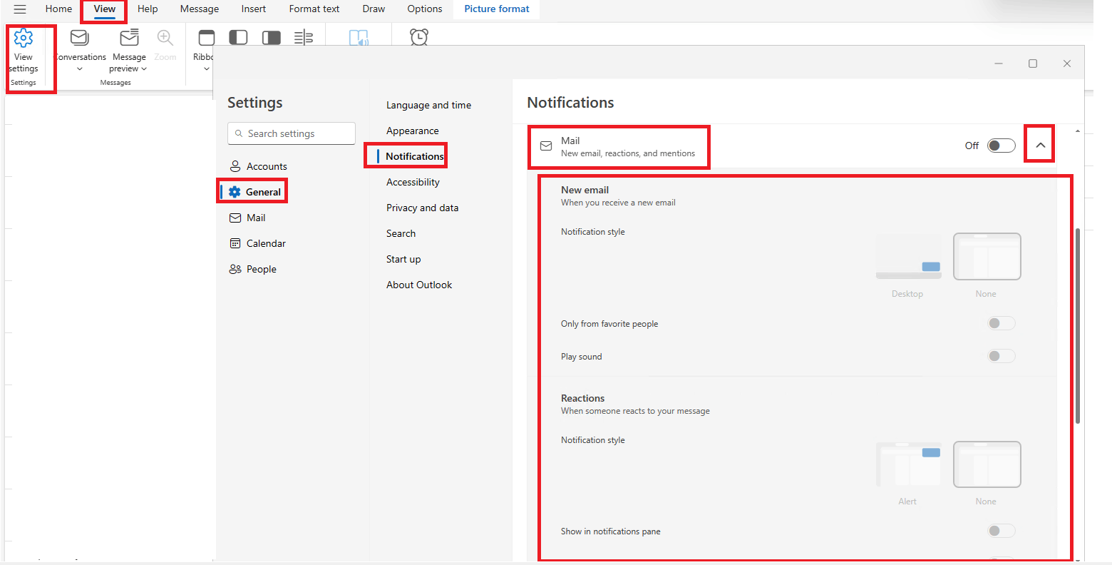Switch to the Draw ribbon tab
Viewport: 1112px width, 565px height.
tap(374, 9)
